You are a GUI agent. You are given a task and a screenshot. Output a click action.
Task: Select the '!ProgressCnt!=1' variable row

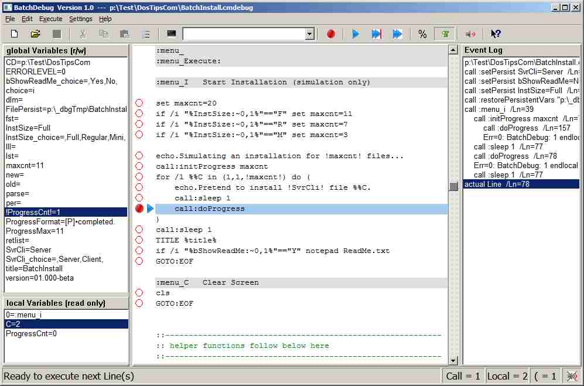pos(66,212)
